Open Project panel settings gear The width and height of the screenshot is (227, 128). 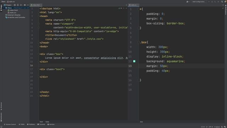tap(25, 5)
